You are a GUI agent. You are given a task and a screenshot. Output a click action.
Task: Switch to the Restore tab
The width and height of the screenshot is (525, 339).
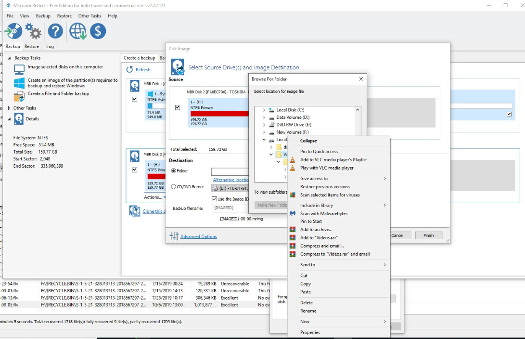(x=32, y=46)
